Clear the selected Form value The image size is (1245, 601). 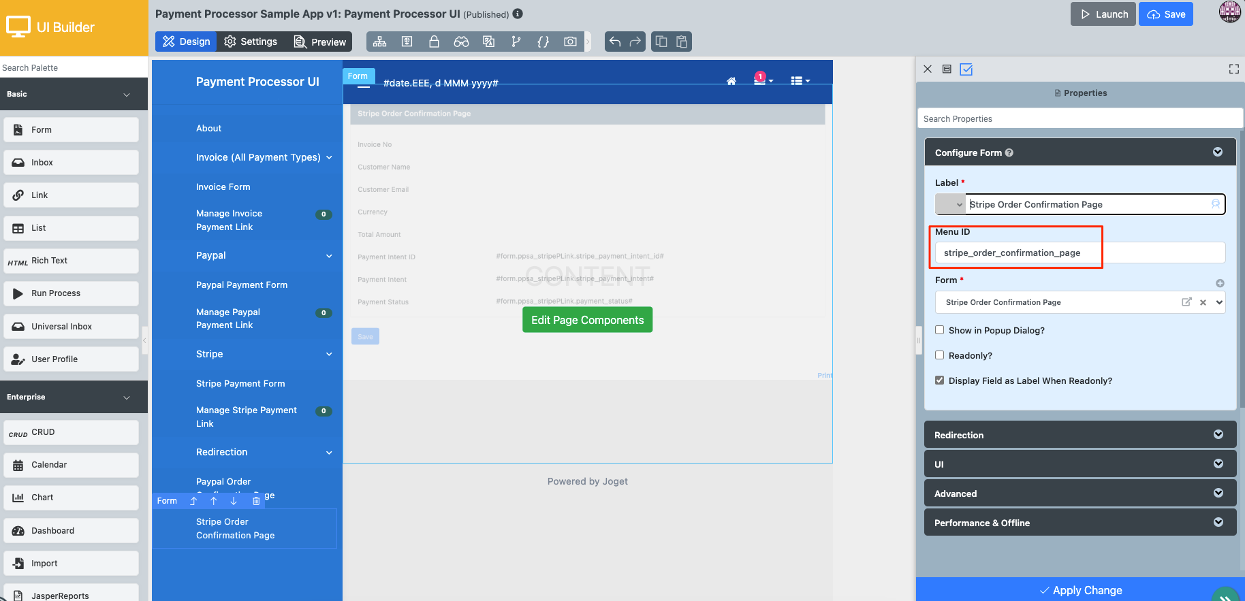[x=1203, y=303]
